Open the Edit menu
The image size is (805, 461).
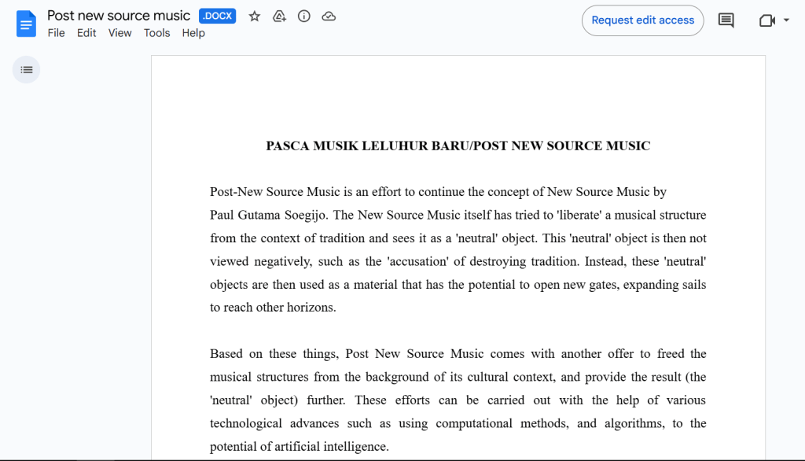[x=86, y=33]
